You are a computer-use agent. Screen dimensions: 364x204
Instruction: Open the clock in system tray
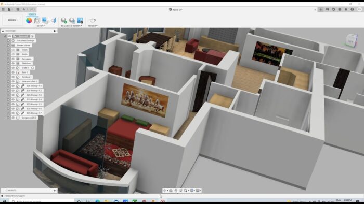point(348,200)
